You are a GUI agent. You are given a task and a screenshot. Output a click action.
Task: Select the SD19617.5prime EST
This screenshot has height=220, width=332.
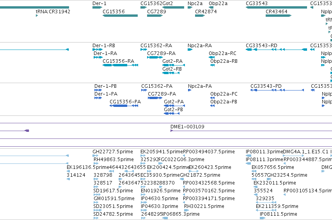[97, 195]
